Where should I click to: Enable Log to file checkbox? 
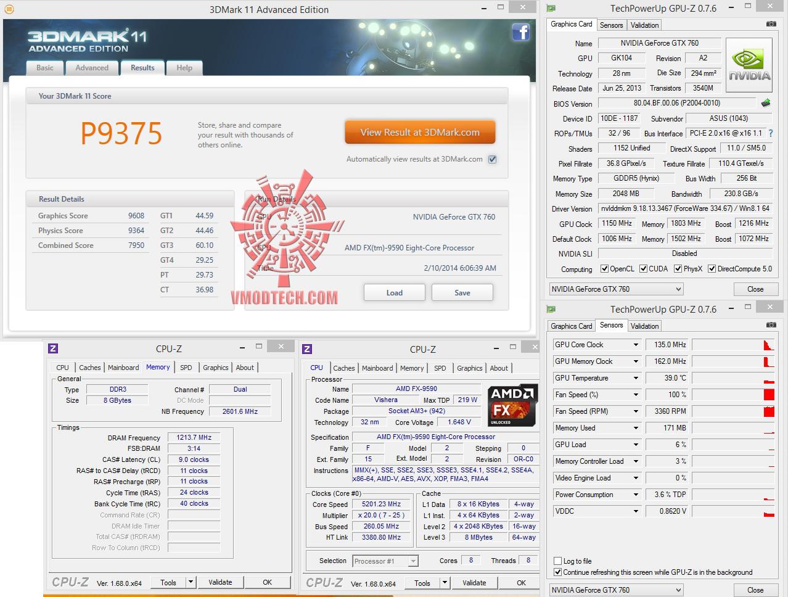click(x=557, y=561)
